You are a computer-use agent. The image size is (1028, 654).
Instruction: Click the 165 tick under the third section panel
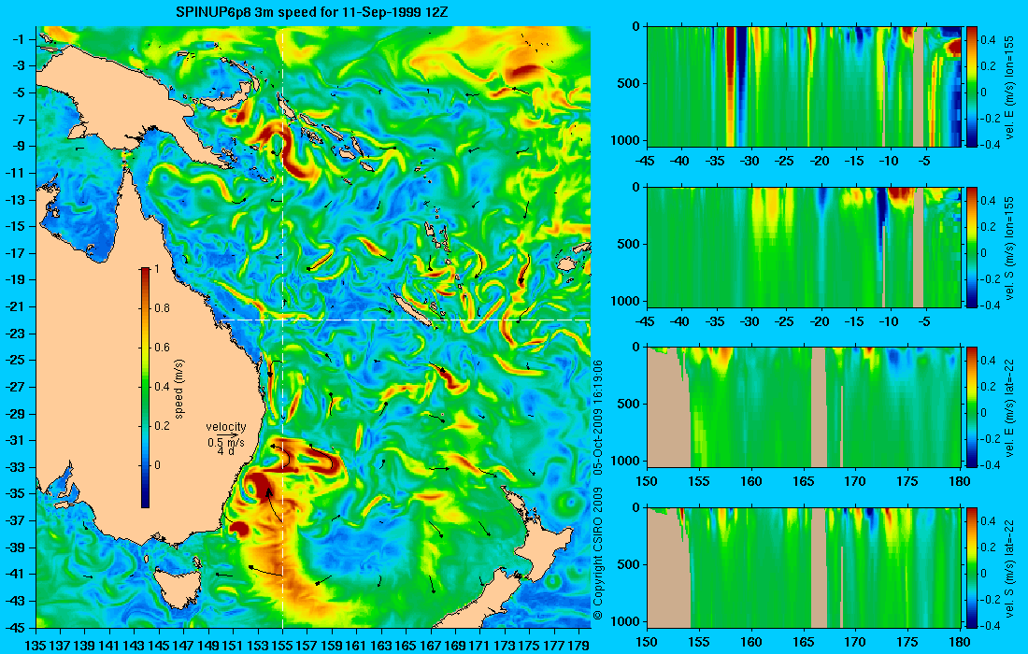pos(803,482)
